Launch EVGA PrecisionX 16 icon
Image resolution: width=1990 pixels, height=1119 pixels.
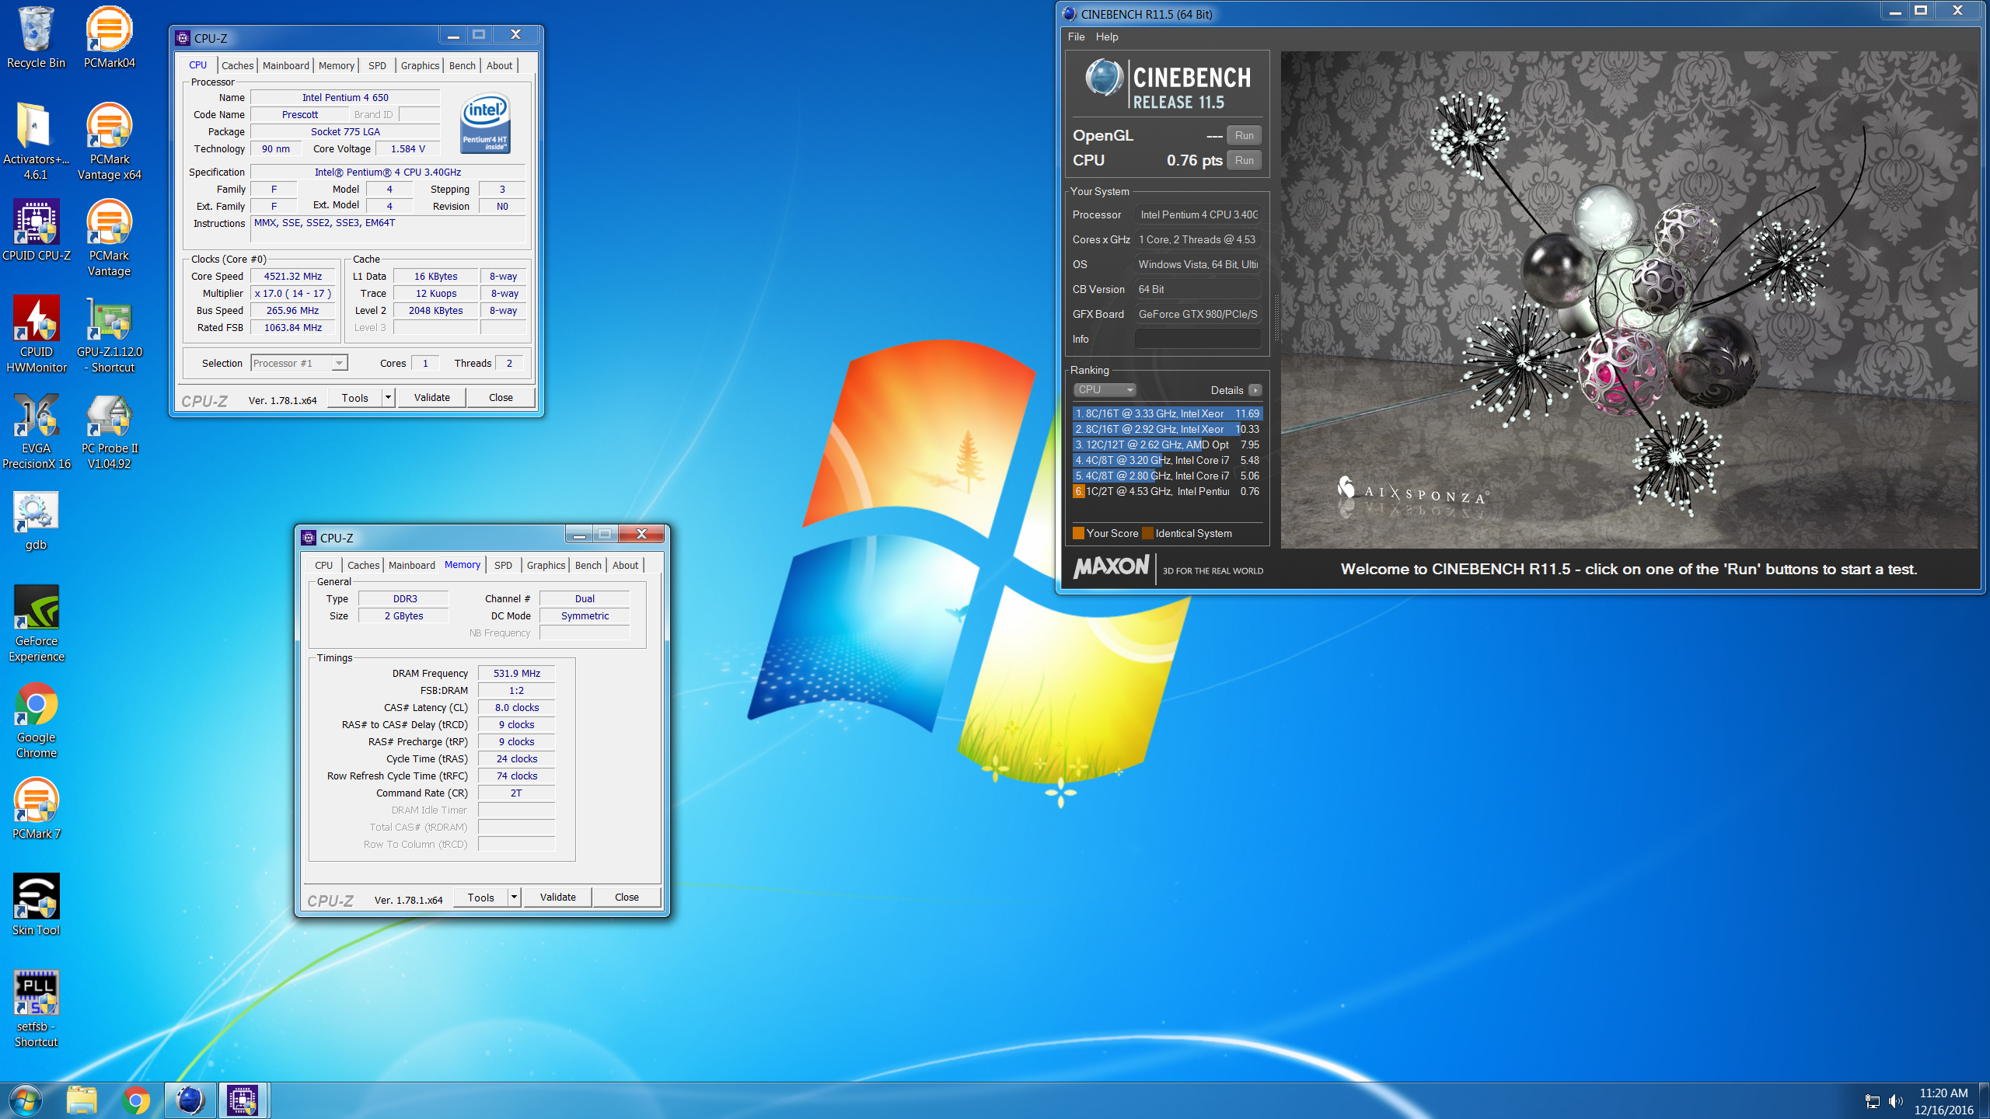click(x=36, y=431)
